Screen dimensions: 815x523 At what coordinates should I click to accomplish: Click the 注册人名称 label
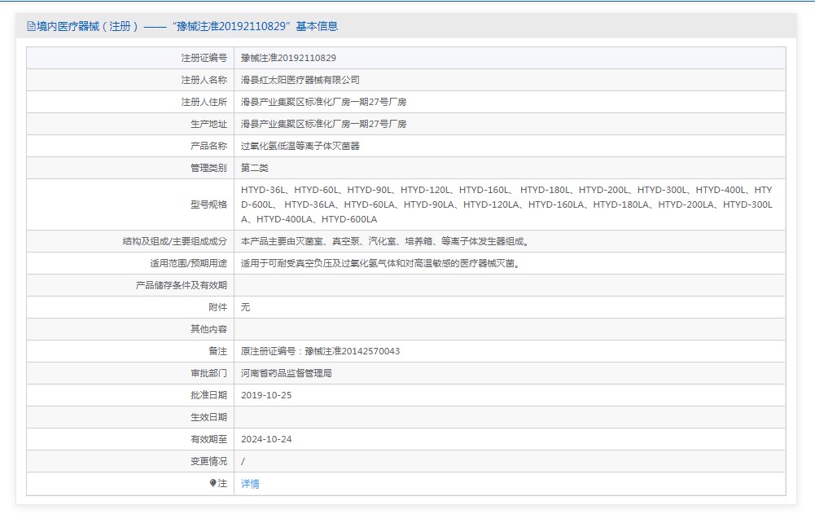204,80
